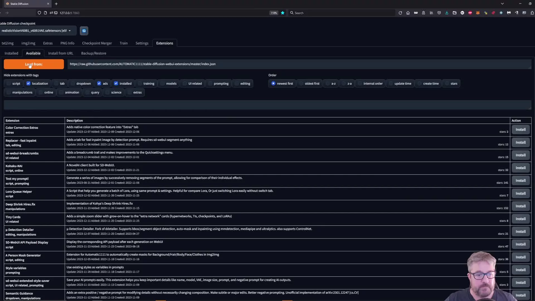Switch to the img2img tab

(x=28, y=43)
